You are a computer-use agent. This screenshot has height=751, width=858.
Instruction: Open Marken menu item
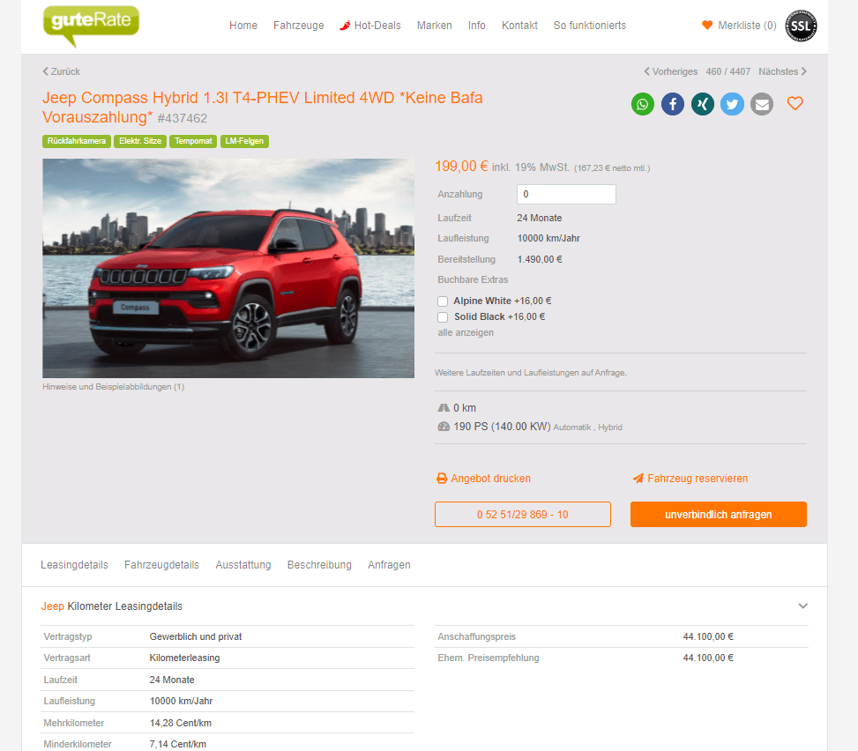(435, 26)
